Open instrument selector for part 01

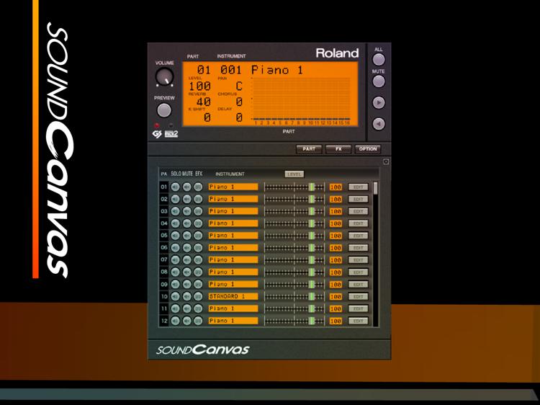point(233,187)
